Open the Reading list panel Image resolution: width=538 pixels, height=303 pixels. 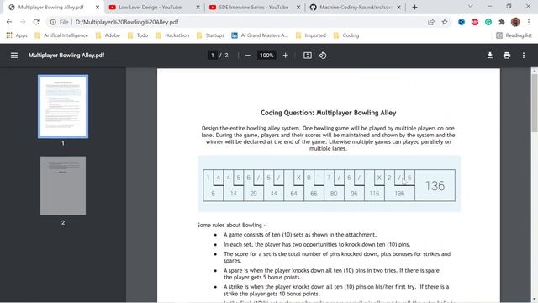(x=514, y=35)
